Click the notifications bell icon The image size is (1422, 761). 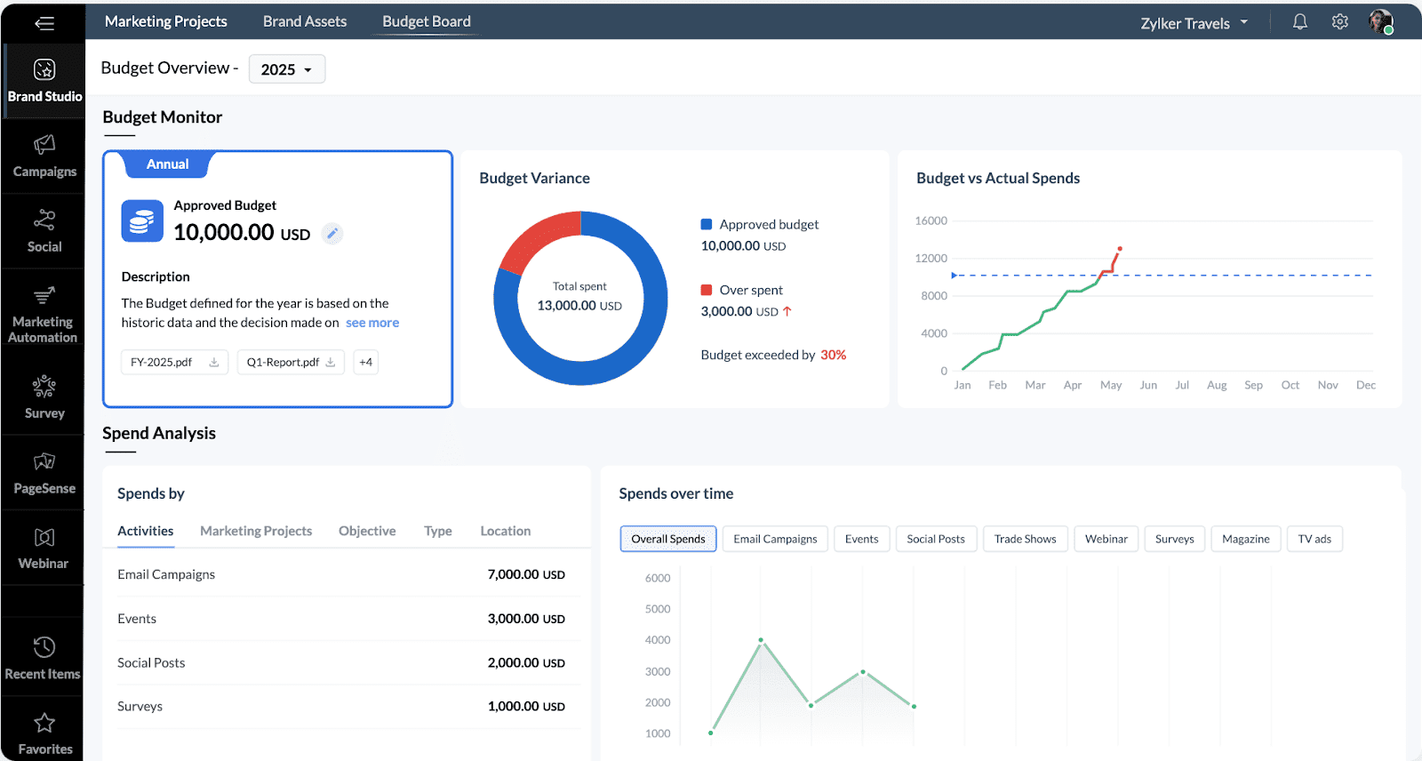(x=1299, y=22)
